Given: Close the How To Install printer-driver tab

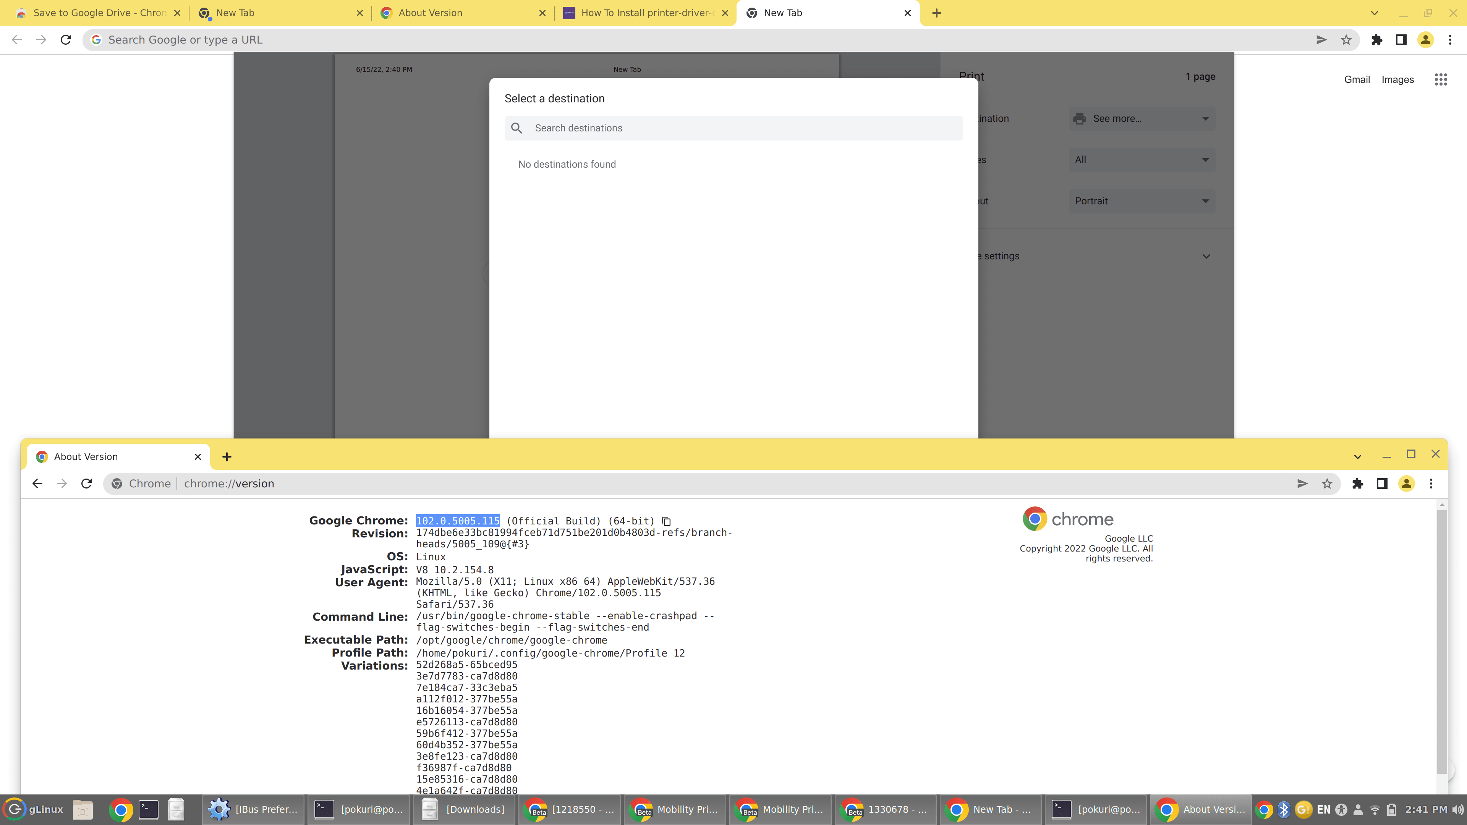Looking at the screenshot, I should pyautogui.click(x=725, y=13).
